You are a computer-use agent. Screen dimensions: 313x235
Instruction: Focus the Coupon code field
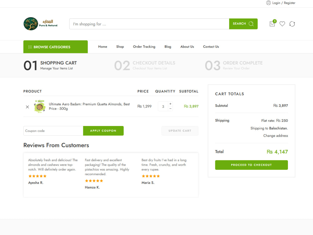tap(53, 131)
